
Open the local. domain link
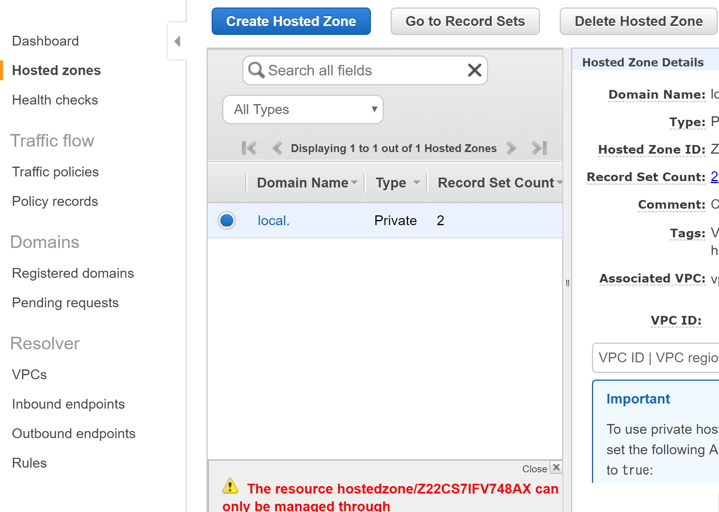click(x=273, y=220)
